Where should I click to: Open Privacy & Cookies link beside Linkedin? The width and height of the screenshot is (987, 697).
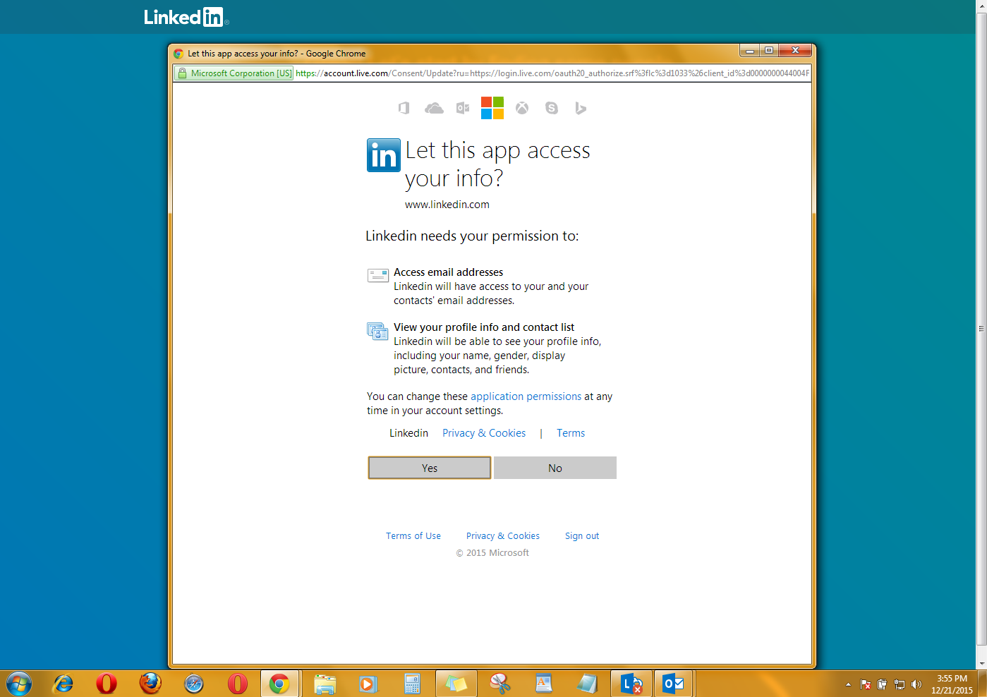click(484, 433)
